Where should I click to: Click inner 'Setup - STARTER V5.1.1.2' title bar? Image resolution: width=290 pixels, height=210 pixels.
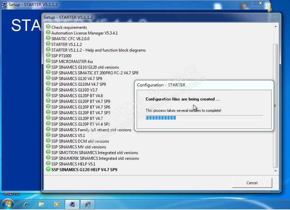pos(68,17)
